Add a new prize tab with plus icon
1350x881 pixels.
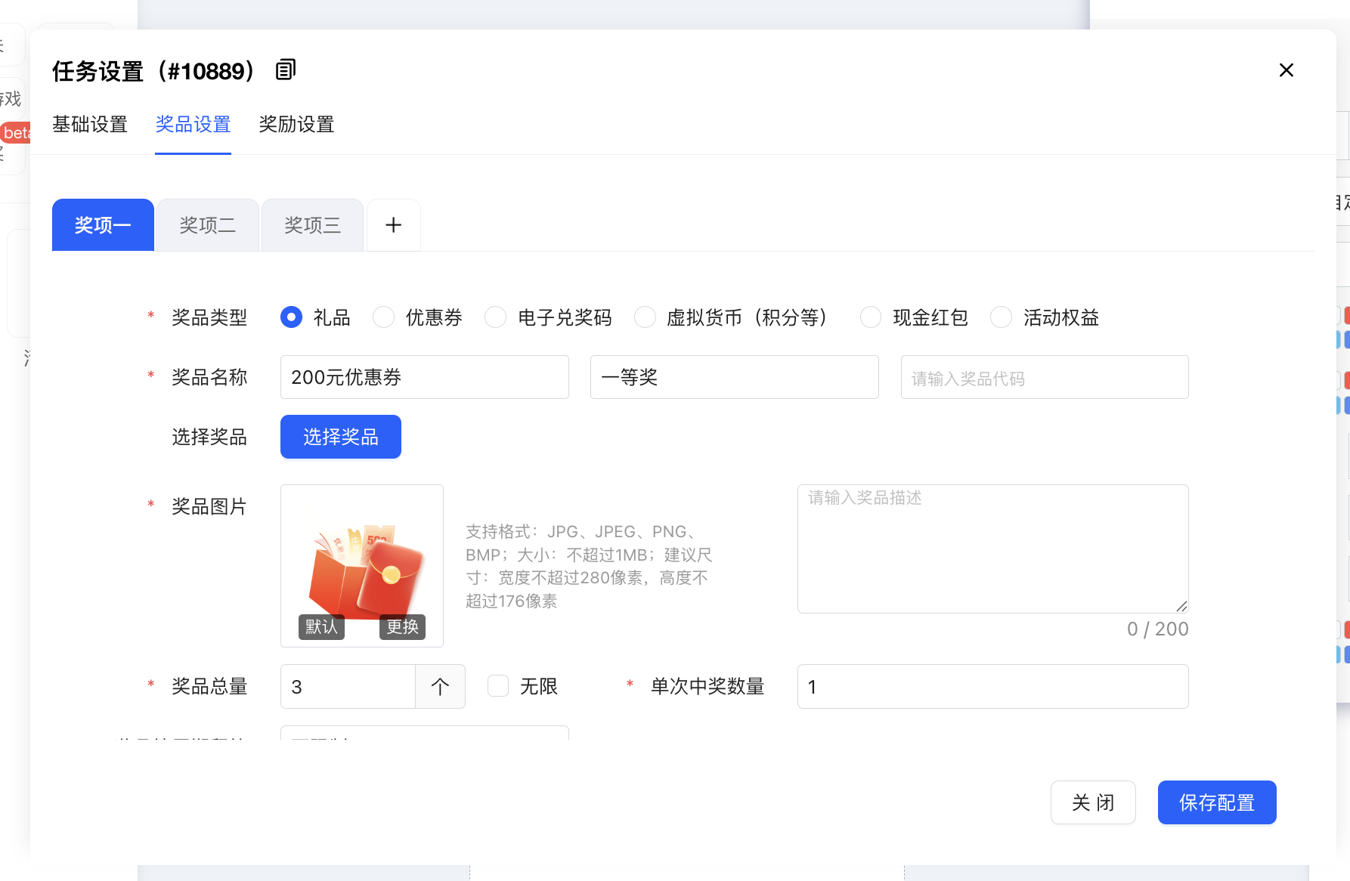click(393, 225)
